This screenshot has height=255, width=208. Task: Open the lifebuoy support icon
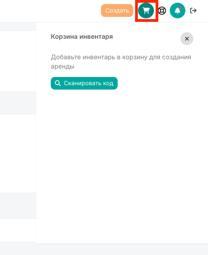point(162,11)
